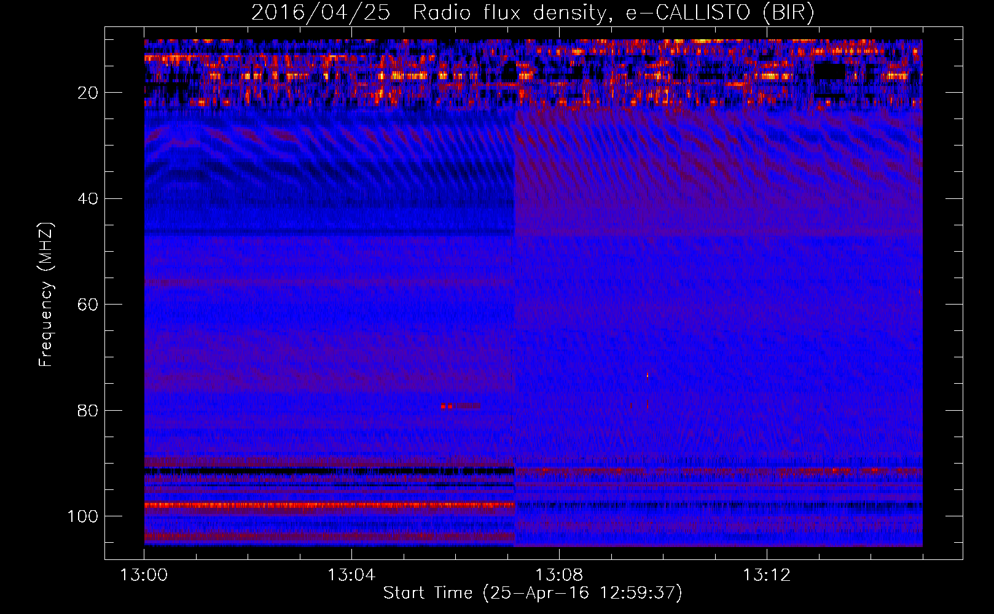Select the 'Frequency (MHZ)' y-axis label

(46, 294)
